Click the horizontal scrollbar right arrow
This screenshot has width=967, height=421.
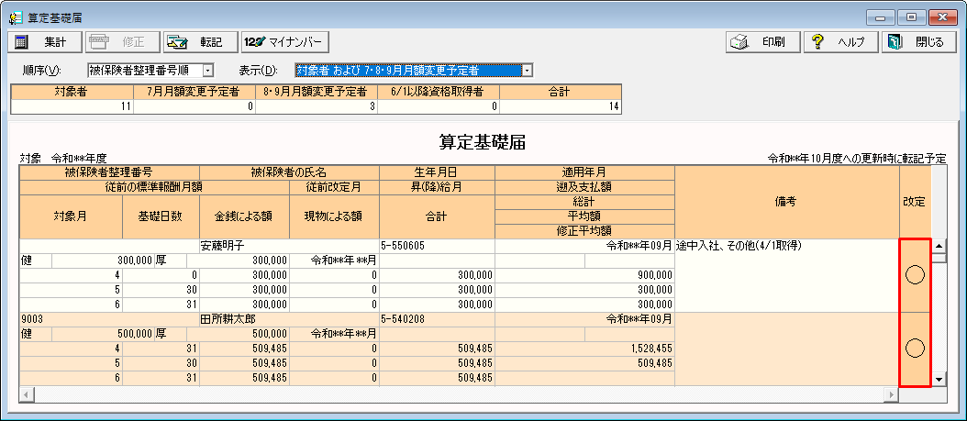889,393
